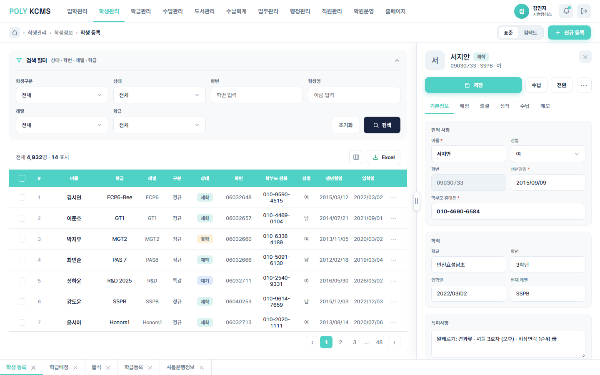Go to home via breadcrumb house icon
This screenshot has height=375, width=600.
15,32
